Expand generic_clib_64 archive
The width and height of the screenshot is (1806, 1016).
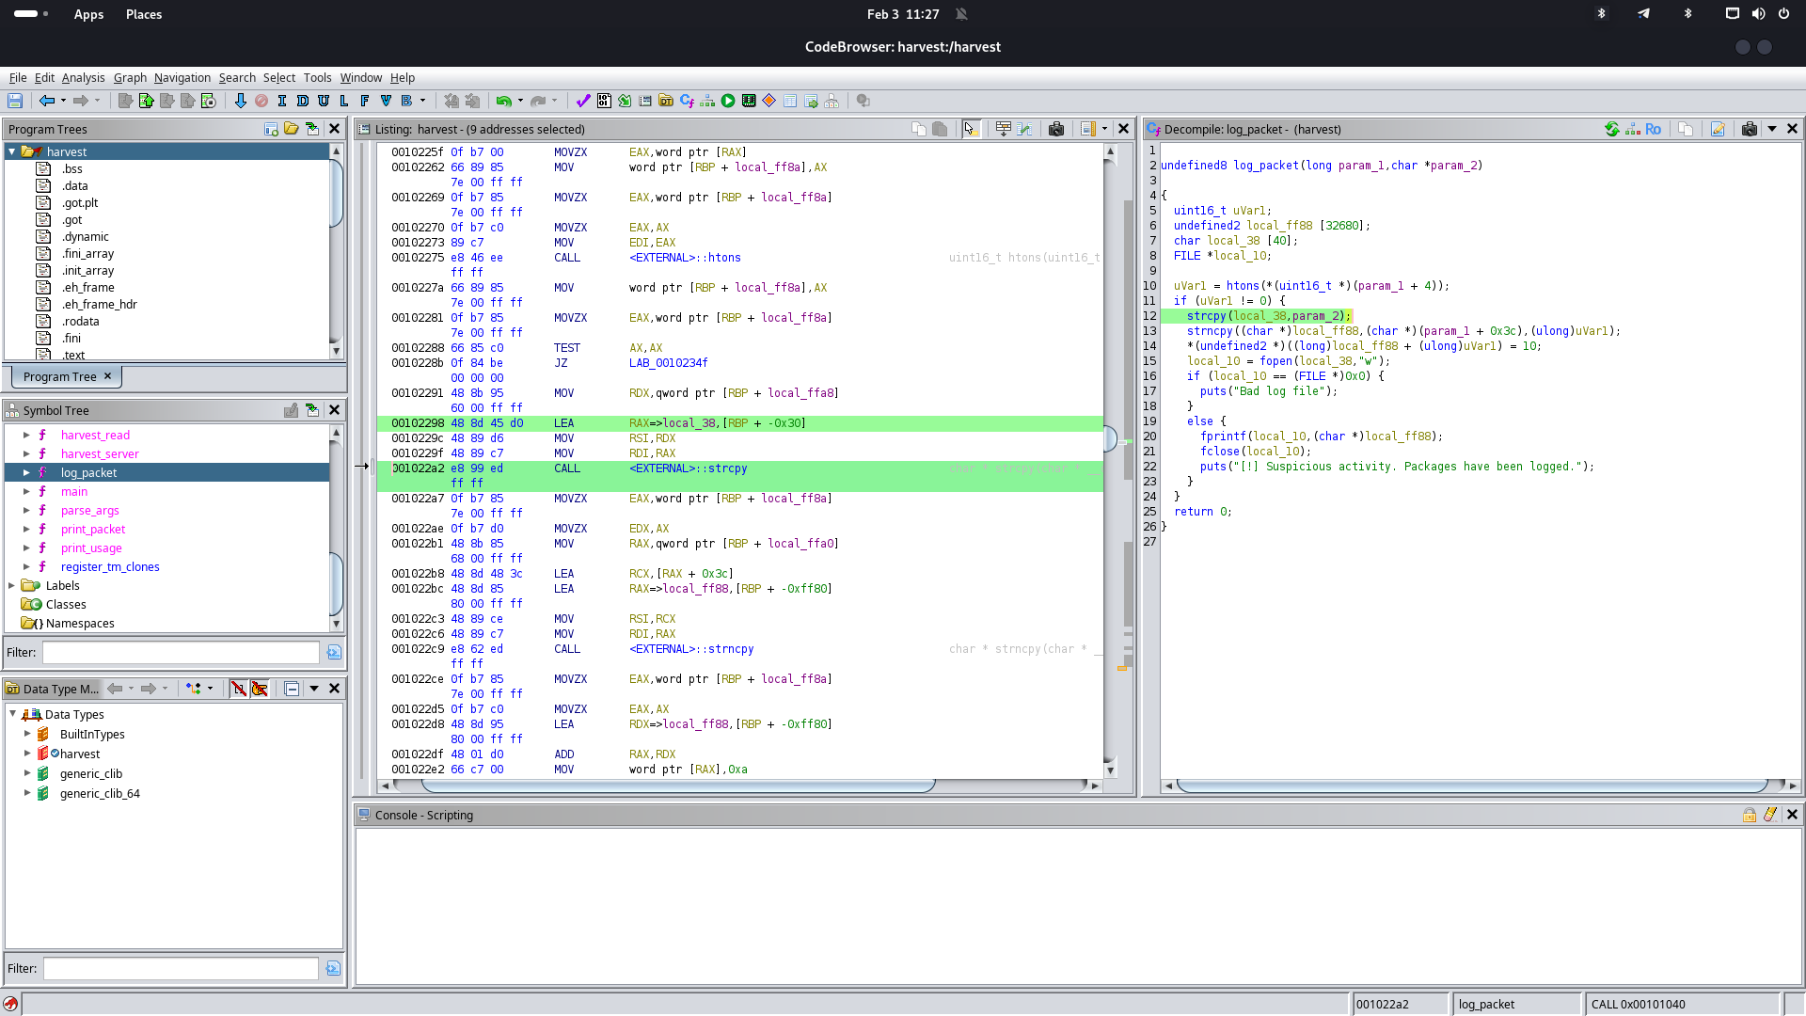(27, 793)
